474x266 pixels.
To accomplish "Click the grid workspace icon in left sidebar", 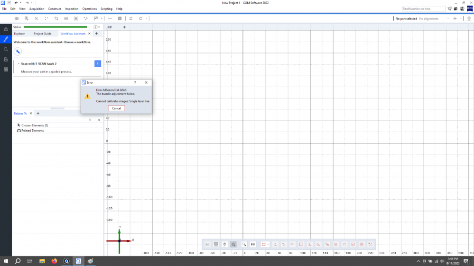I will [6, 69].
